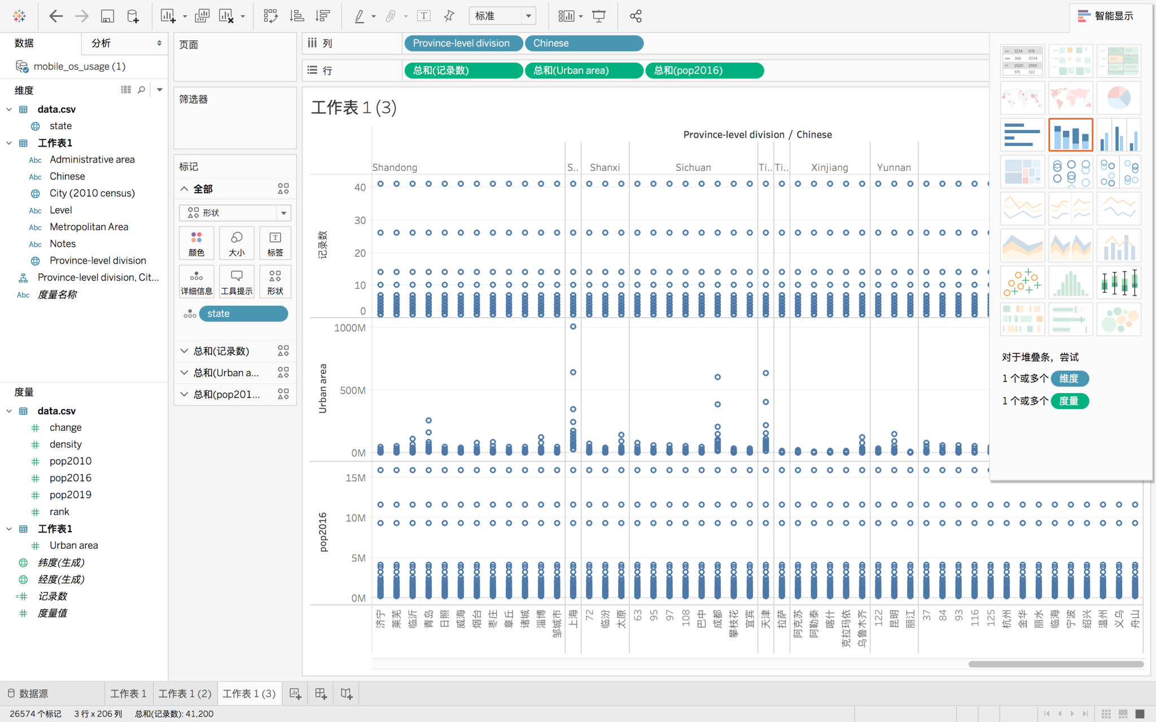Open the Standard fit dropdown in toolbar
Viewport: 1156px width, 722px height.
pyautogui.click(x=502, y=16)
